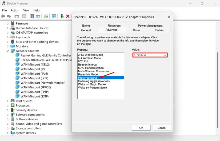Click the red X Uninstall device icon
This screenshot has width=220, height=141.
[x=68, y=16]
